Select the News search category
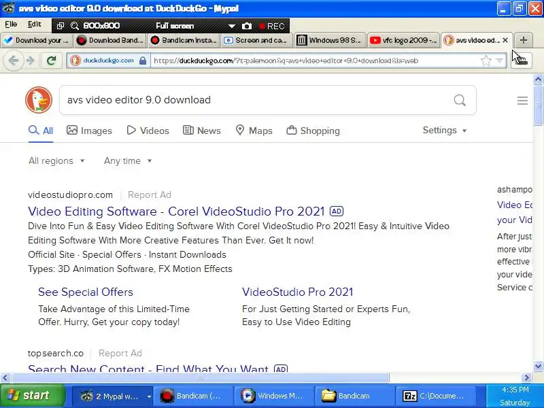Viewport: 544px width, 408px height. (201, 131)
